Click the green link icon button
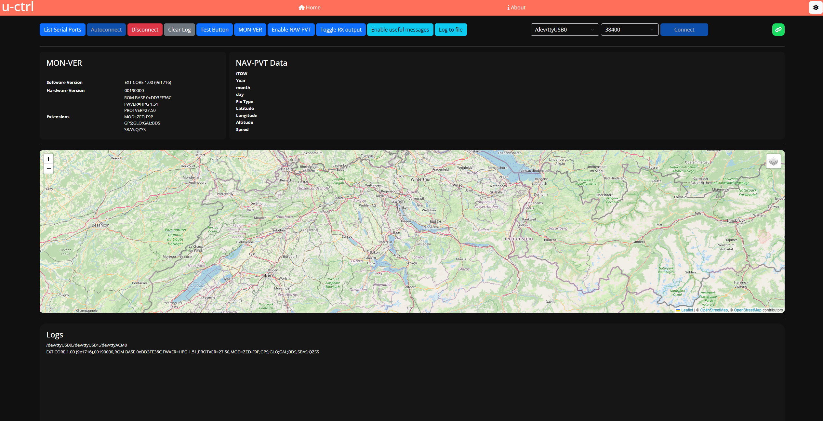Image resolution: width=823 pixels, height=421 pixels. (x=778, y=30)
